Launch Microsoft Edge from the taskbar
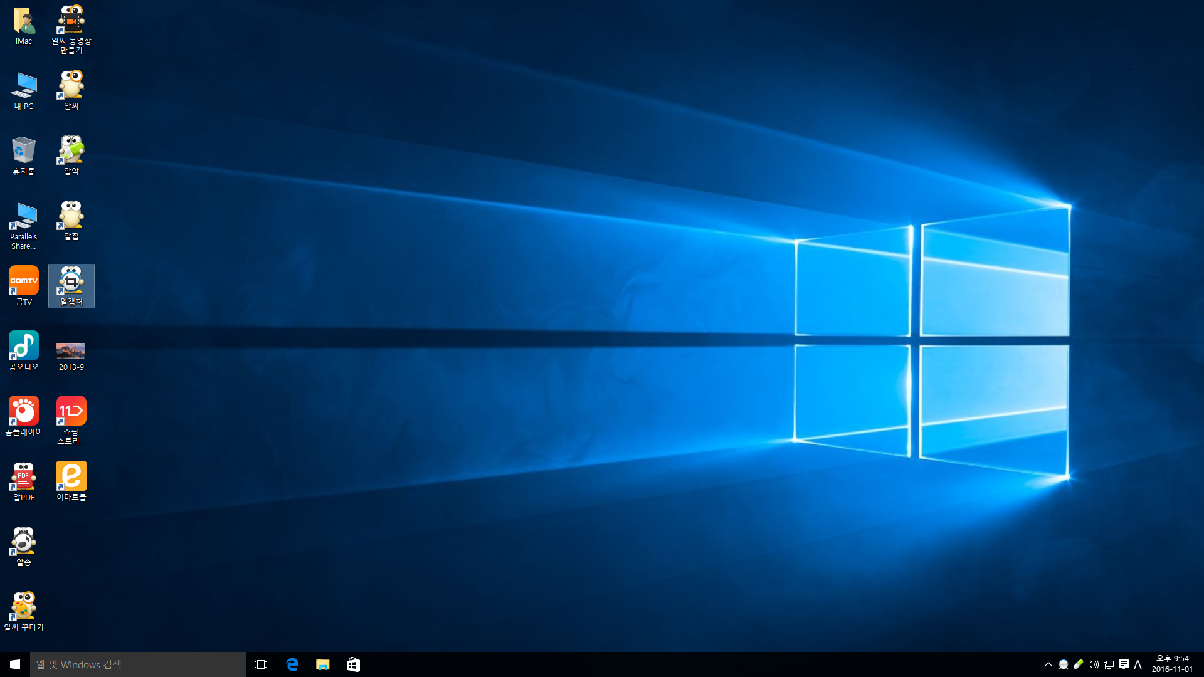Image resolution: width=1204 pixels, height=677 pixels. tap(292, 664)
